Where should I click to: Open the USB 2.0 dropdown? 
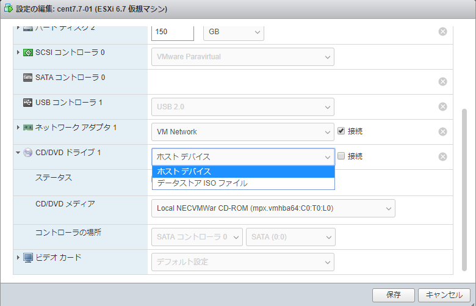click(243, 107)
